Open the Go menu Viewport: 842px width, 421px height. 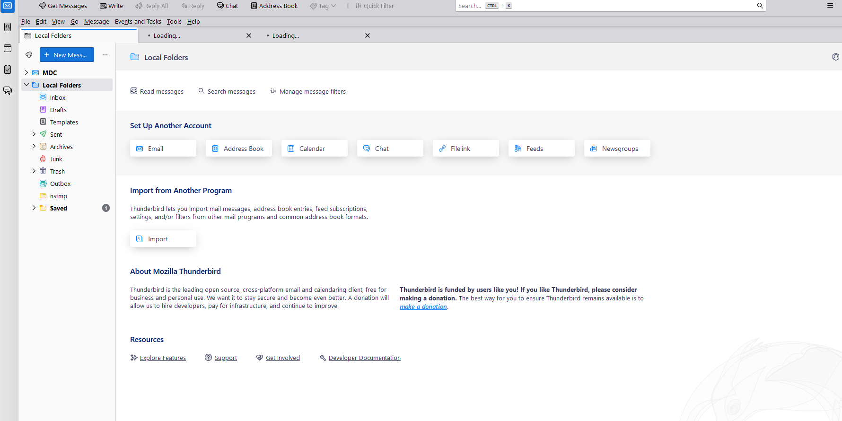[x=74, y=22]
